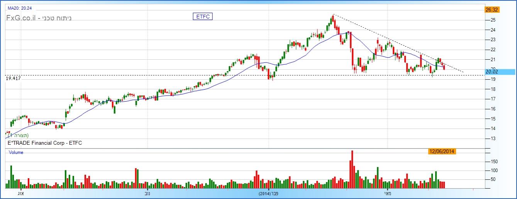
Task: Click the 25 mark on price axis
Action: (493, 20)
